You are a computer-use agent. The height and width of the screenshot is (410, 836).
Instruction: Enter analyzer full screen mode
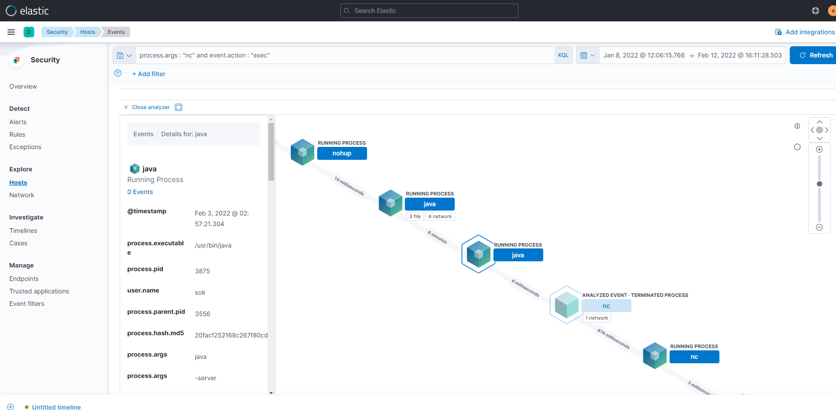(x=178, y=107)
